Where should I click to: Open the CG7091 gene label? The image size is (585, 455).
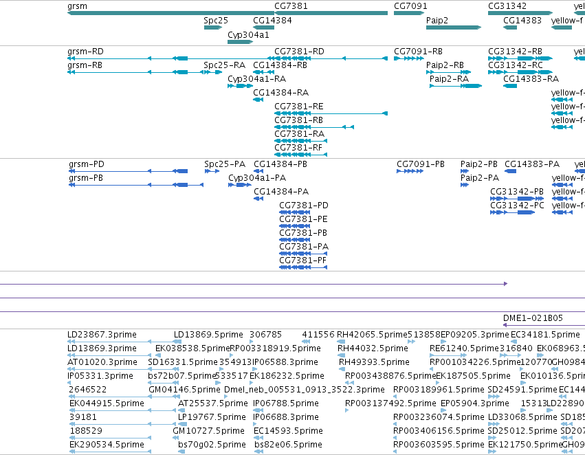coord(410,6)
